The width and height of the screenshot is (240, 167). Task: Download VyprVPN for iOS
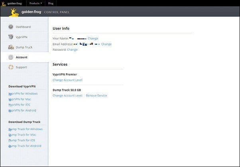pos(19,105)
